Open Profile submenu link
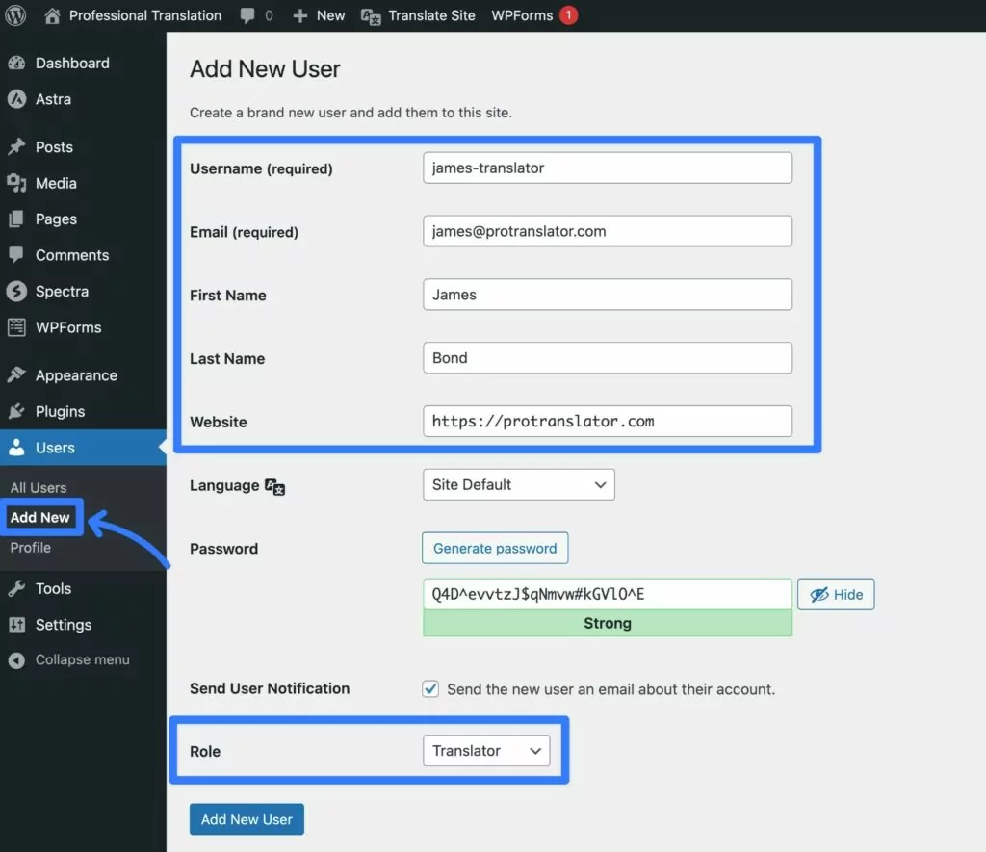 click(x=30, y=548)
